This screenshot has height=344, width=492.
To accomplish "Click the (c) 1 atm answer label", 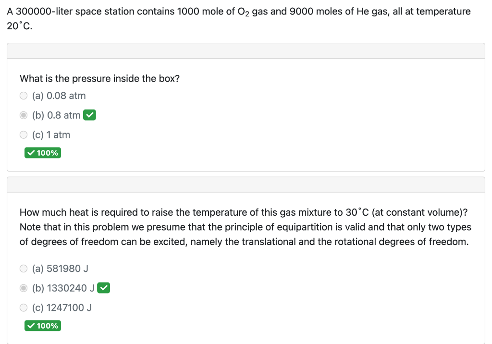I will pyautogui.click(x=51, y=135).
